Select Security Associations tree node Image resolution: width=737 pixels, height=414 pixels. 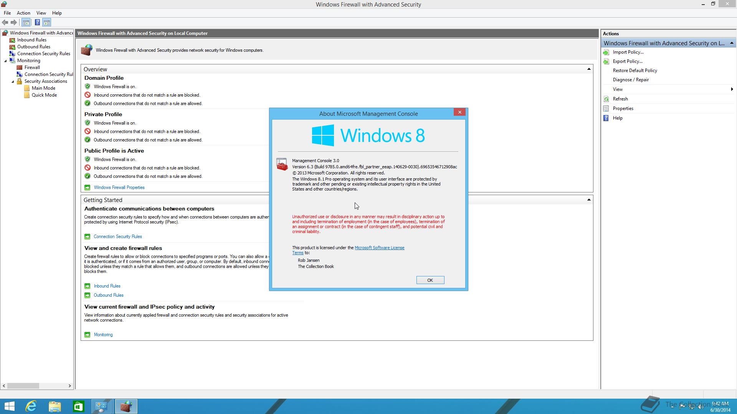[46, 81]
